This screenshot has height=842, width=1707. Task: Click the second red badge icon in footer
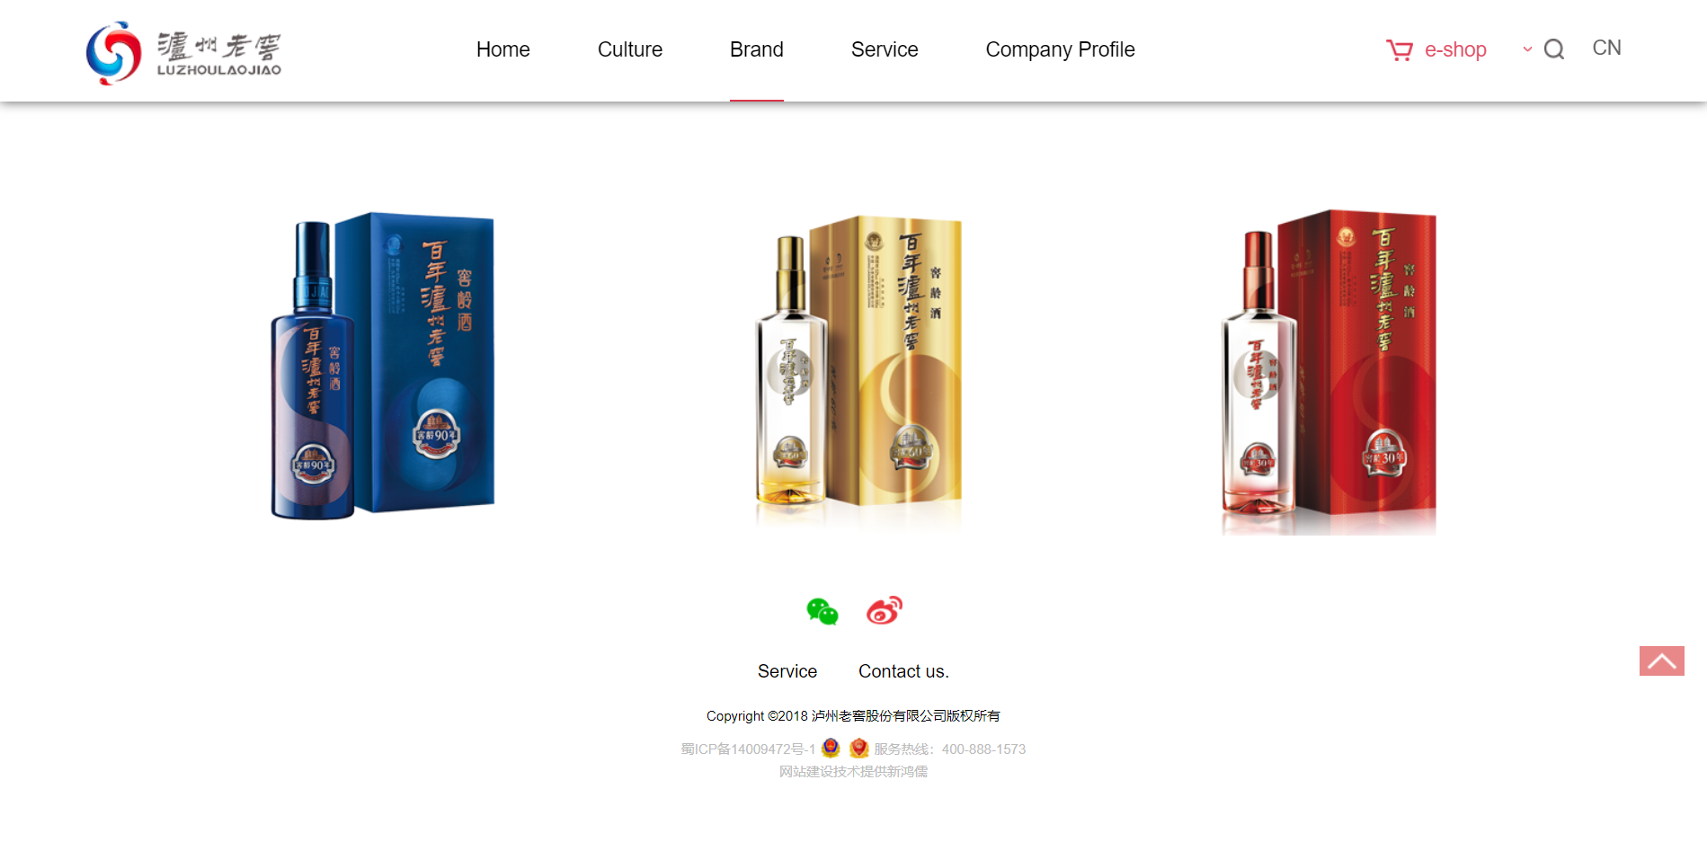pos(859,748)
